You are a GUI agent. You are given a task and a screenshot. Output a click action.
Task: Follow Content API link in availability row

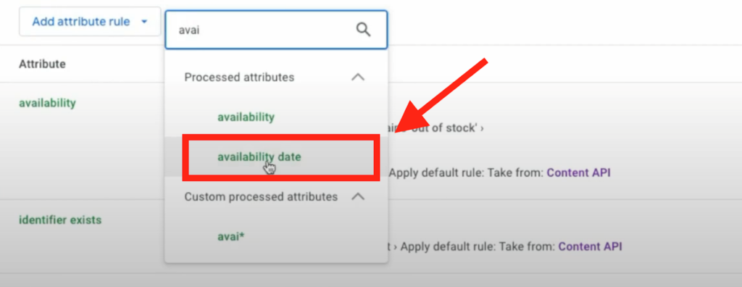click(578, 173)
